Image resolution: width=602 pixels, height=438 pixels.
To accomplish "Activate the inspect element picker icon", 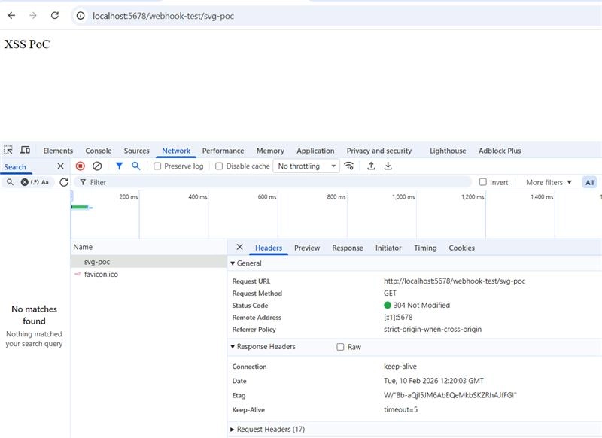I will [8, 150].
